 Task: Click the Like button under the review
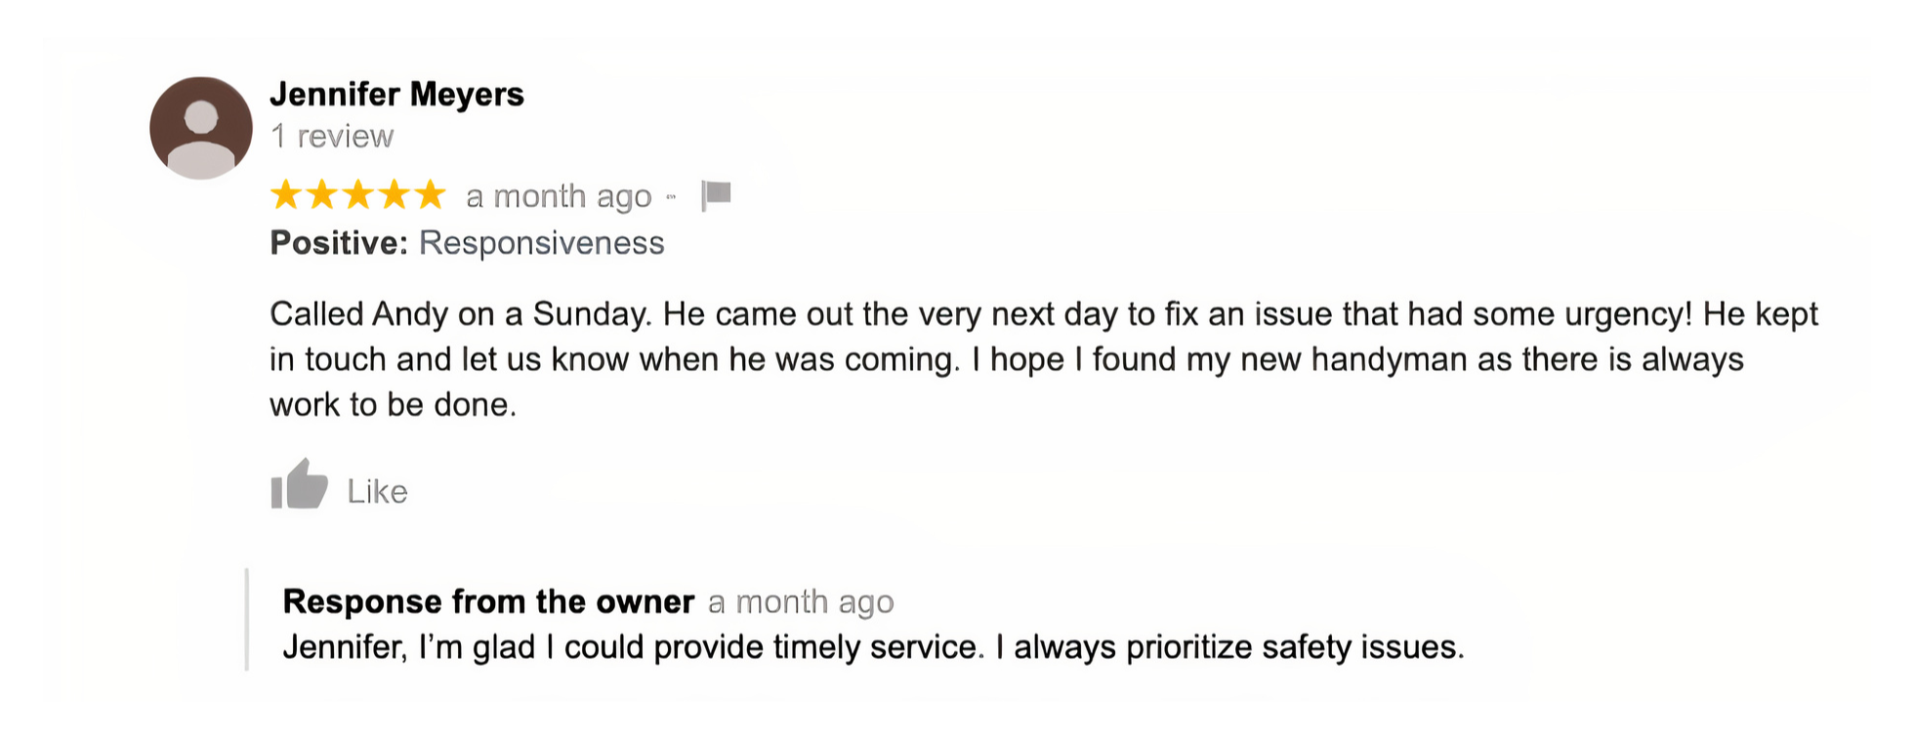pyautogui.click(x=376, y=491)
